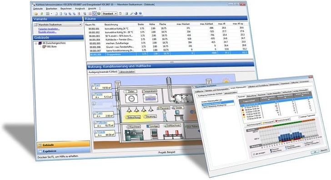Switch to the Jahressimulation tab in main window

pyautogui.click(x=127, y=71)
